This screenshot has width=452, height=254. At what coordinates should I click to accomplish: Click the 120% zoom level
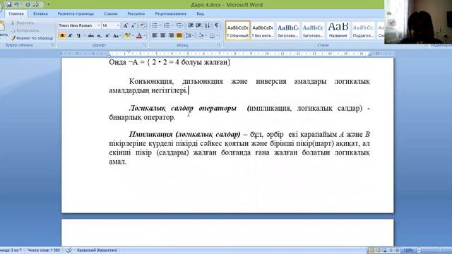(408, 250)
